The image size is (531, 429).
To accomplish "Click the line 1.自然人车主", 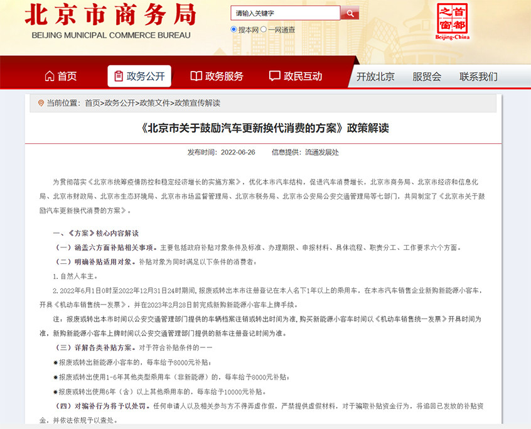I will [75, 276].
